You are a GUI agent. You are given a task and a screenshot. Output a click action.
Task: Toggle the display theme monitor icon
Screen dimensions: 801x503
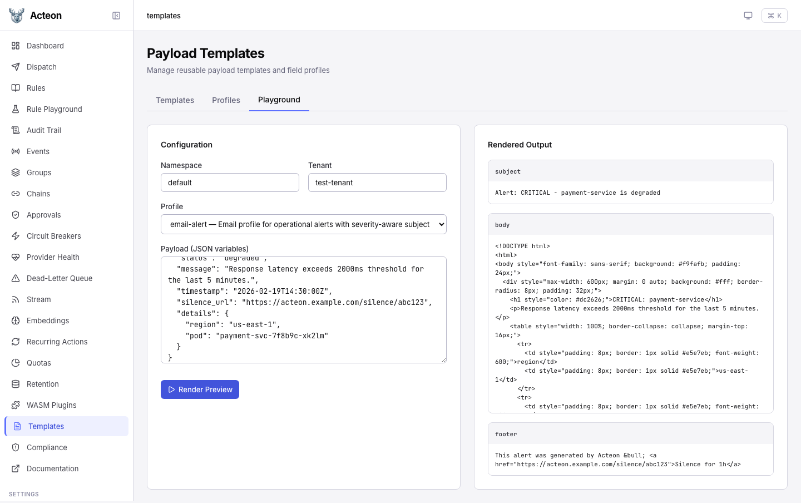[748, 16]
